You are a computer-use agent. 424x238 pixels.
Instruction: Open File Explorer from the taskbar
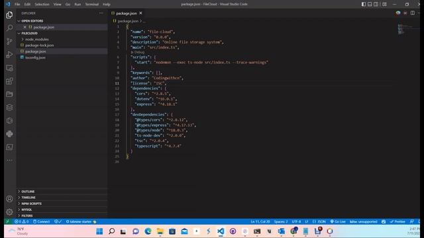(x=160, y=231)
